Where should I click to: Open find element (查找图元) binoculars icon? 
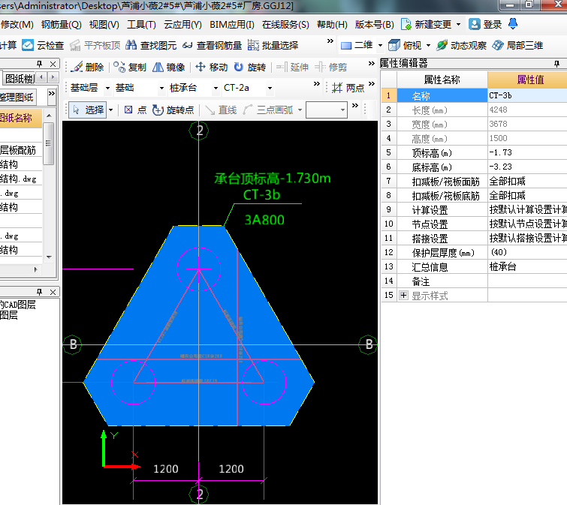131,45
